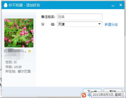The width and height of the screenshot is (126, 98).
Task: Cancel adding friend with 取消 button
Action: (x=113, y=90)
